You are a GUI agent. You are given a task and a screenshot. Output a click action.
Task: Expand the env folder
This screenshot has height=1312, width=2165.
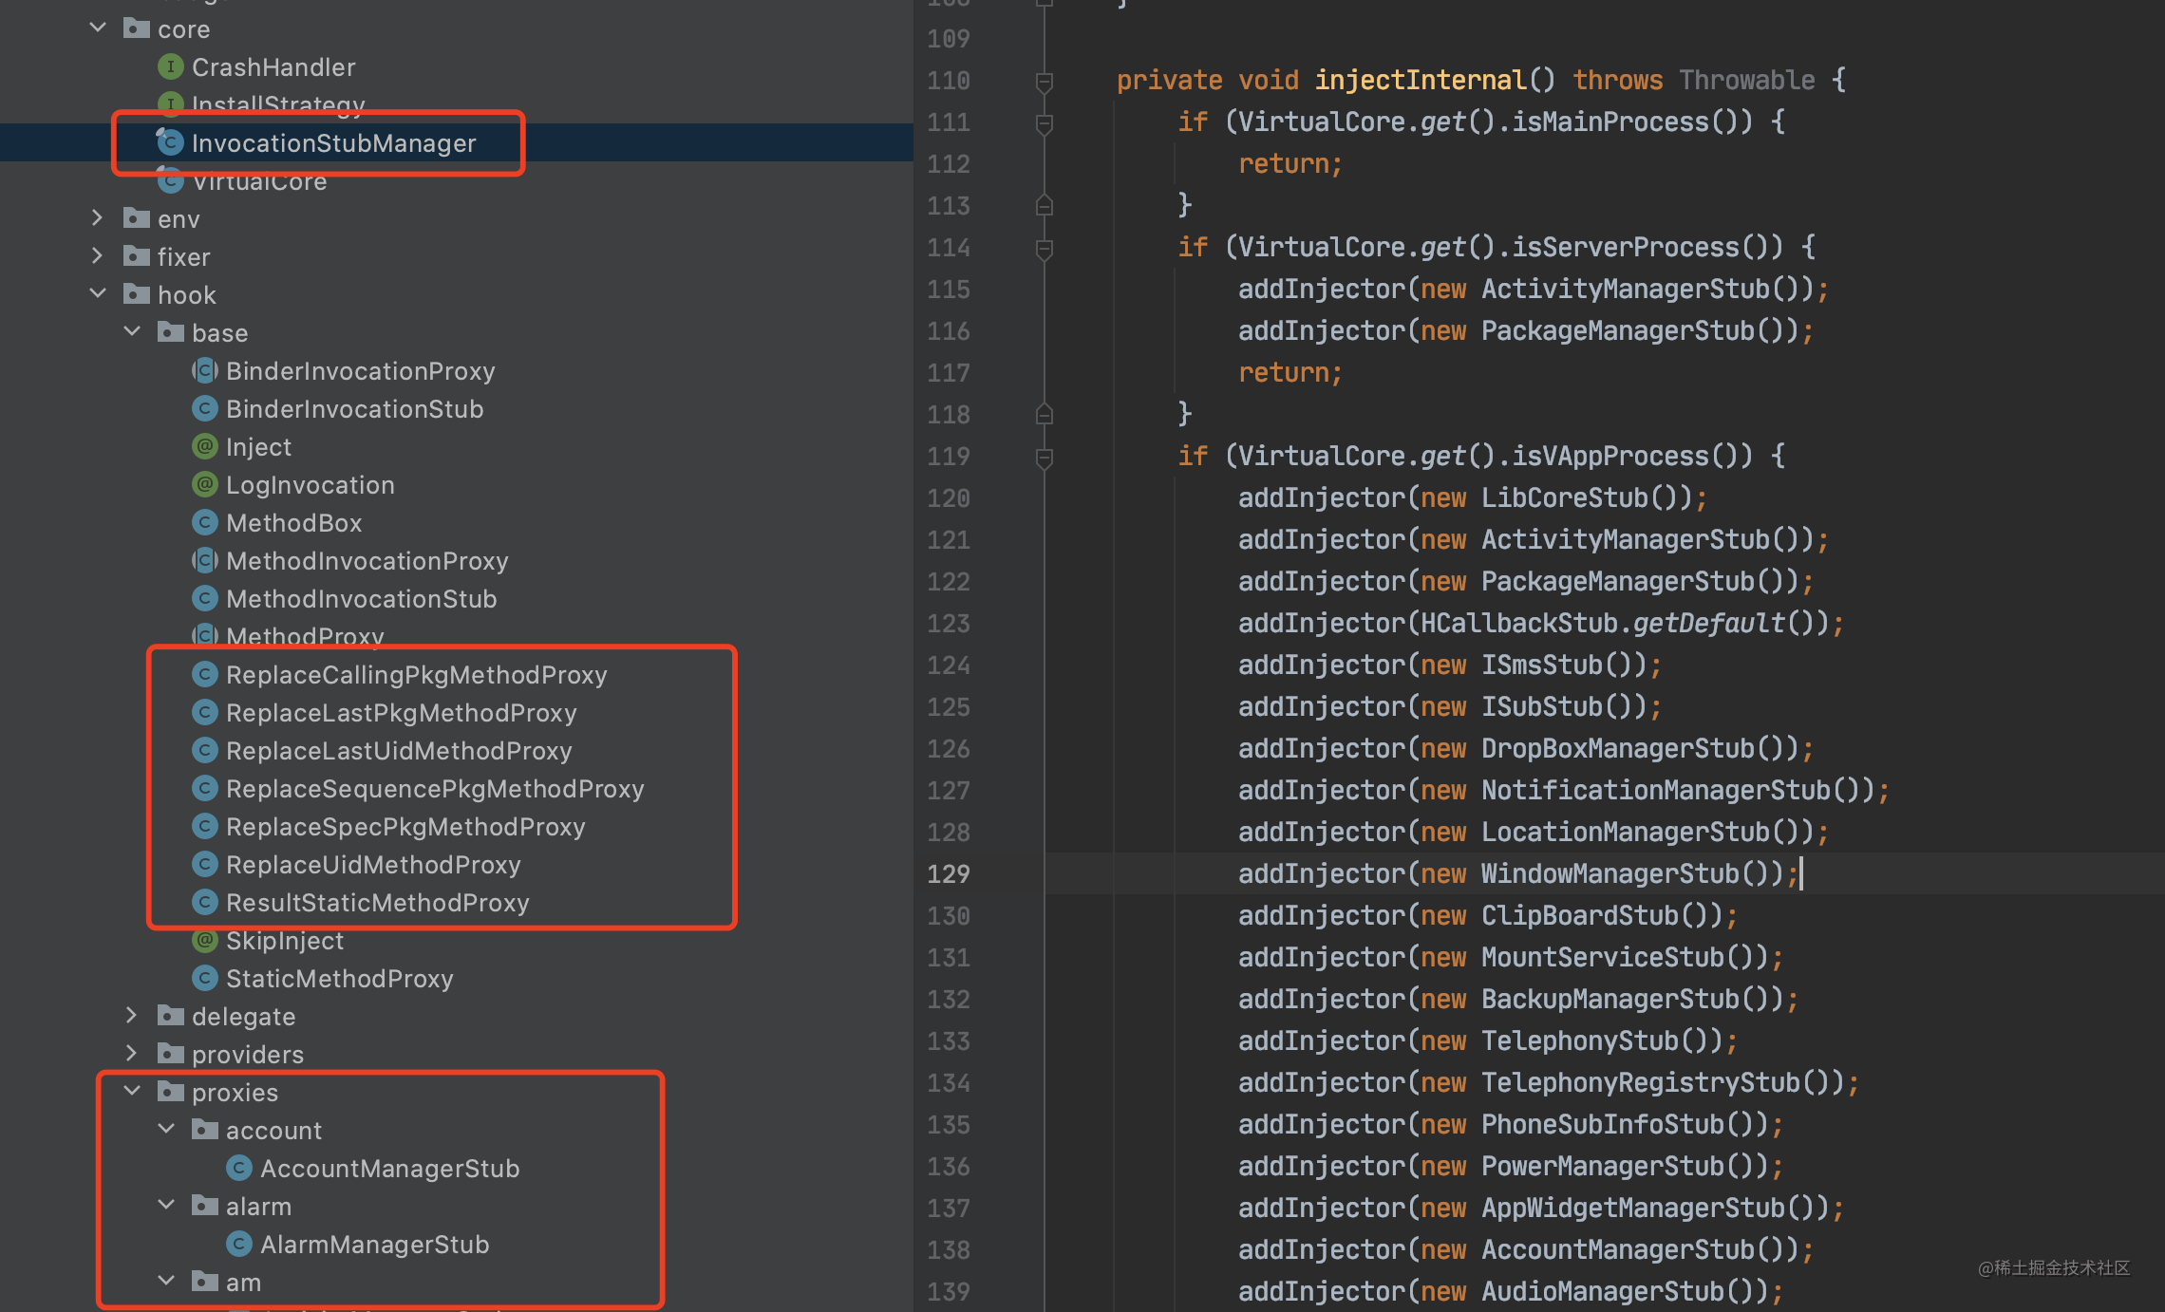click(98, 218)
